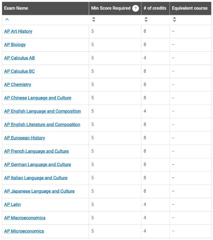Sort by Exam Name ascending arrow
The image size is (213, 240).
click(x=7, y=20)
